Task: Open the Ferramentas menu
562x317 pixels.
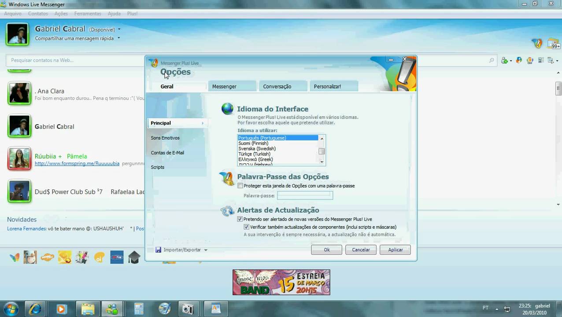Action: (x=88, y=14)
